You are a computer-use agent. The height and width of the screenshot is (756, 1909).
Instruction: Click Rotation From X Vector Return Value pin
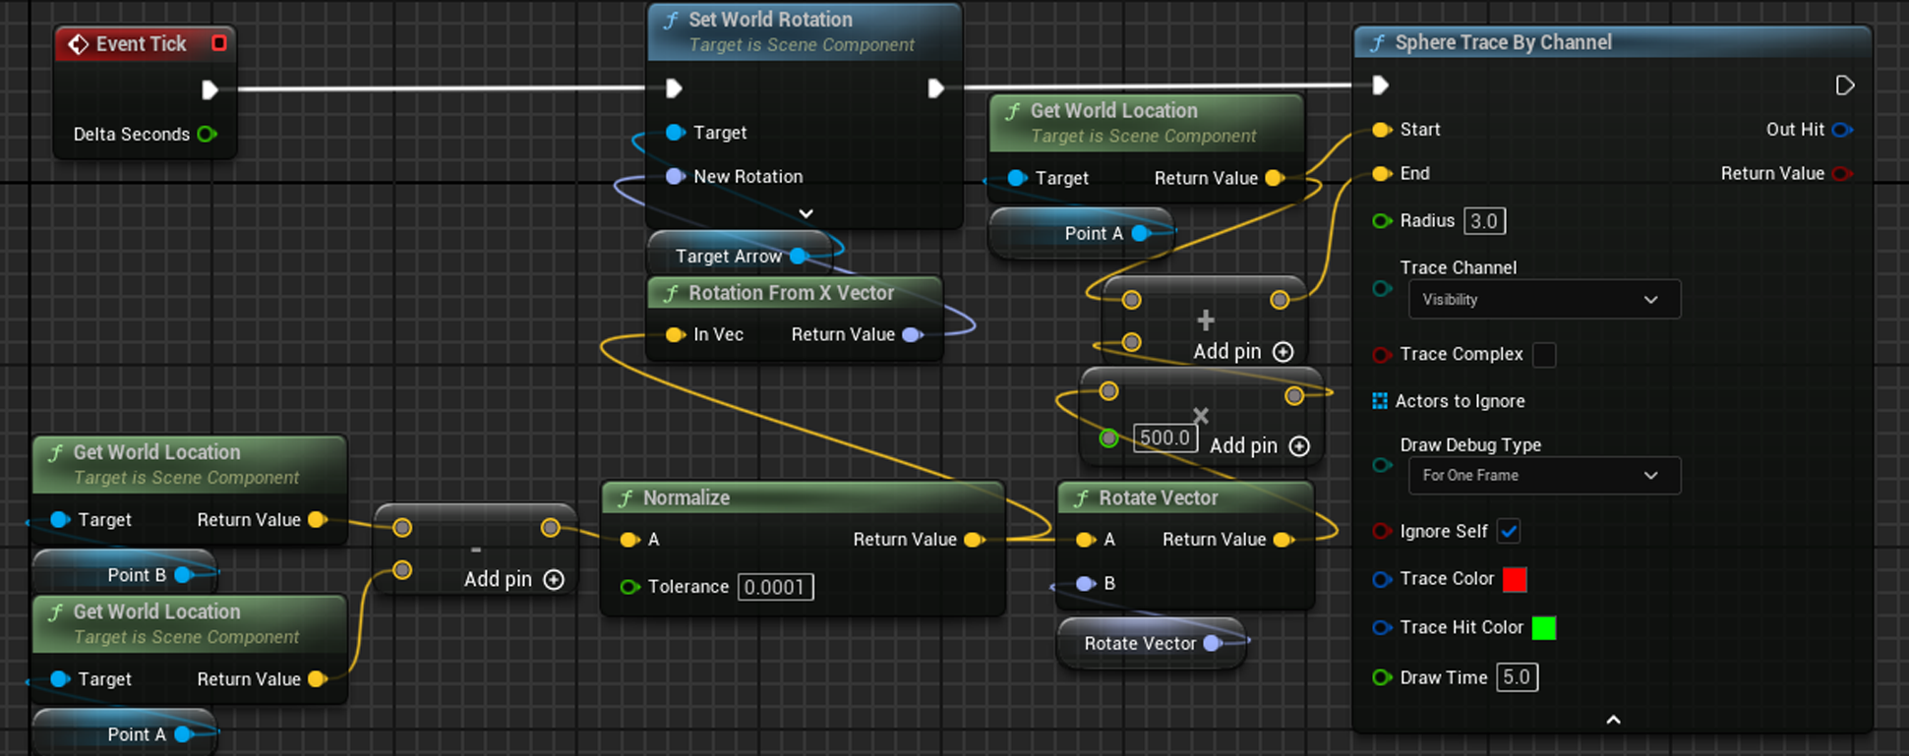point(912,334)
